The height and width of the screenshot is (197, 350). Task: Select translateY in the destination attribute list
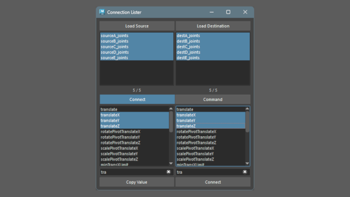pyautogui.click(x=211, y=120)
